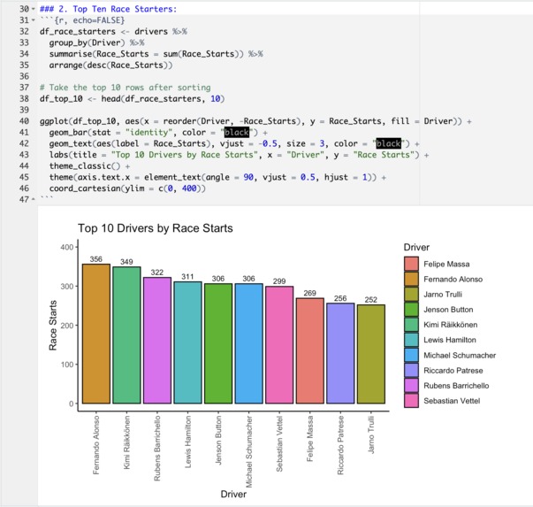Click the value label 269 above the bar
The image size is (533, 507).
point(309,293)
